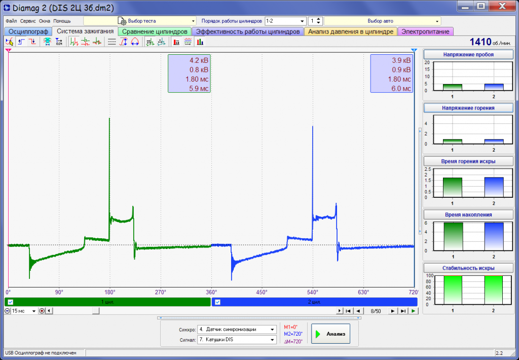Click left scroll arrow of timeline scrollbar
The image size is (519, 360).
coord(49,311)
